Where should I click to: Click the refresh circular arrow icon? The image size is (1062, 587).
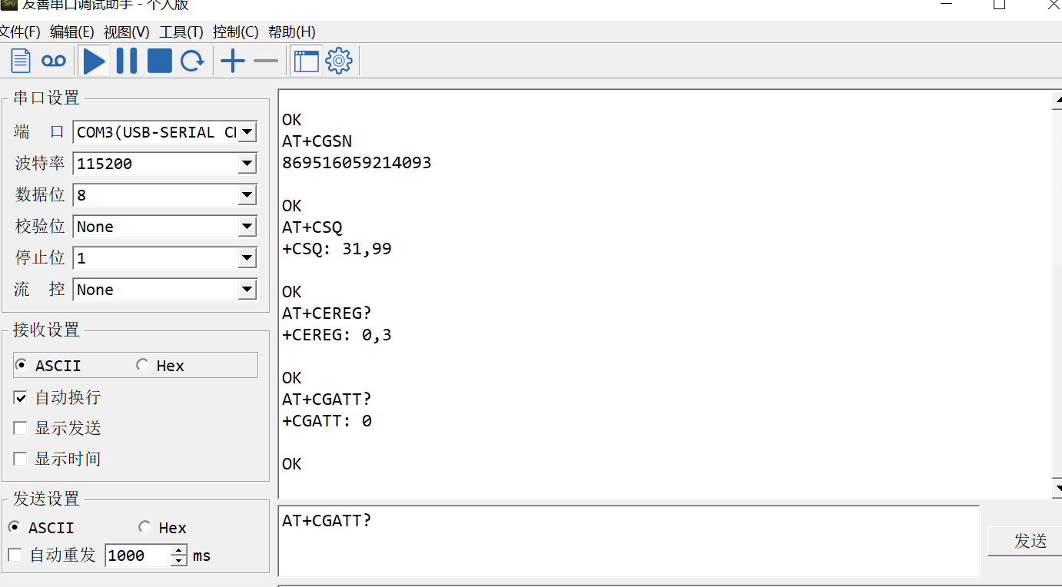pyautogui.click(x=192, y=61)
